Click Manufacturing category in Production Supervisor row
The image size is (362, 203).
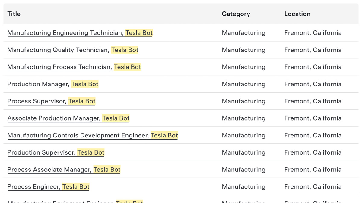click(244, 153)
